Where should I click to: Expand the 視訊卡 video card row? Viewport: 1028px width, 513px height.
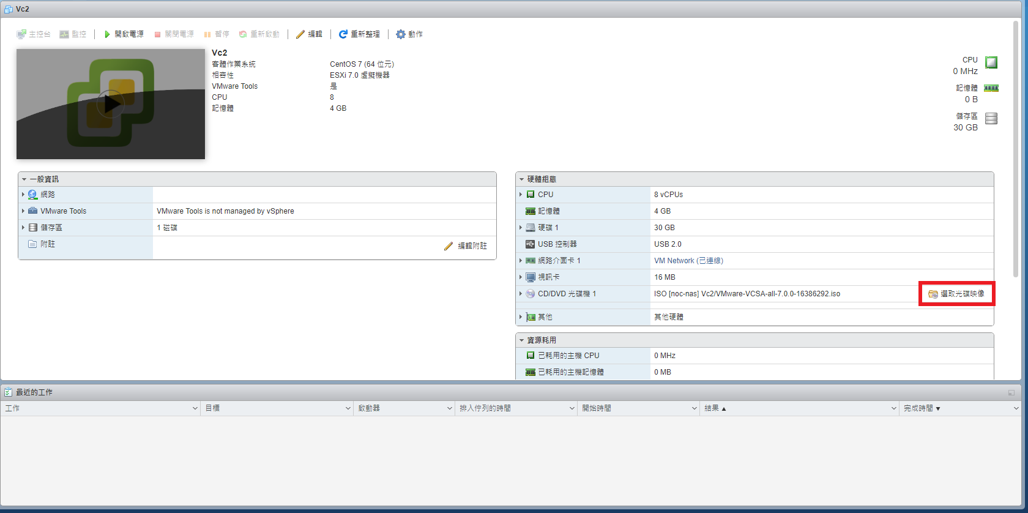tap(521, 277)
